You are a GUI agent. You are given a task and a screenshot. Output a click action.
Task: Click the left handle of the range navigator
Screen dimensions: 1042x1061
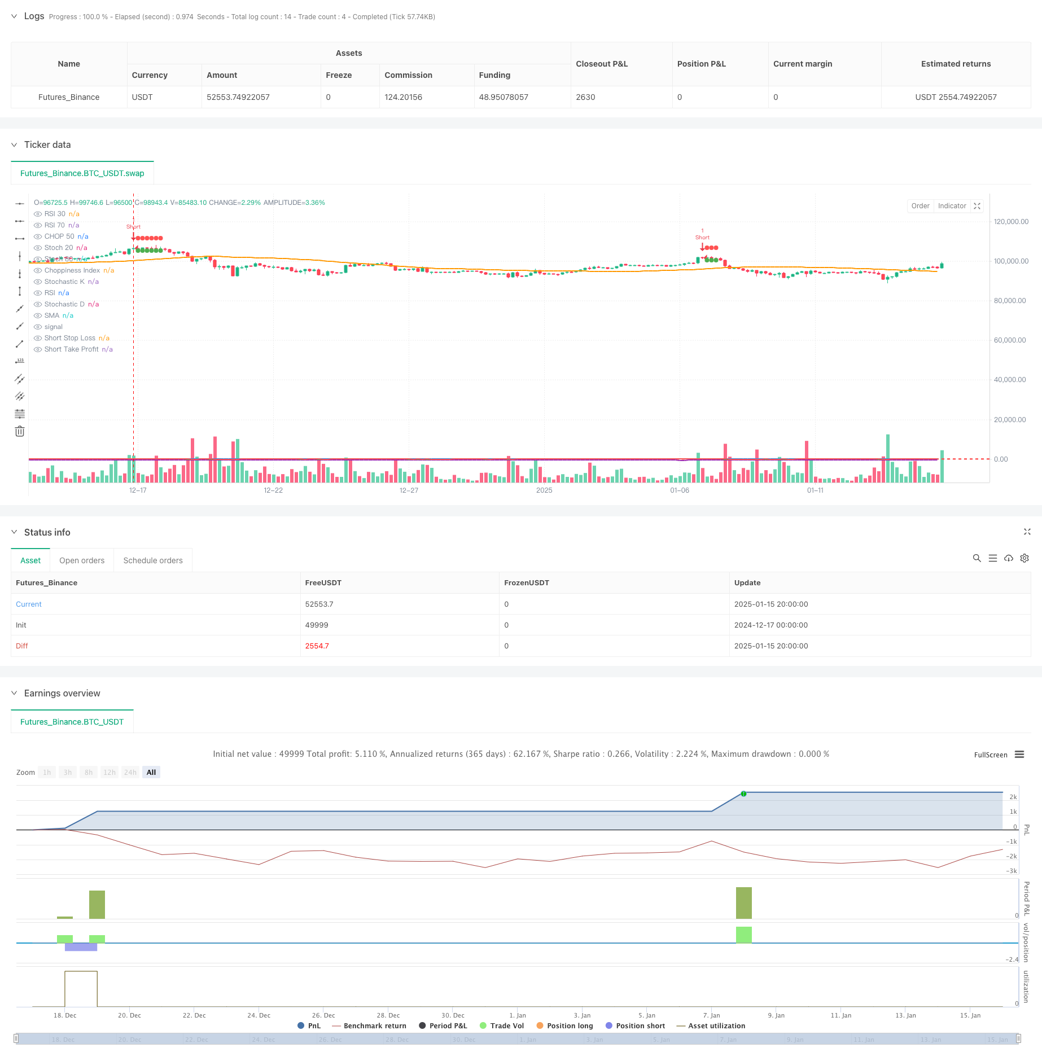click(16, 1038)
